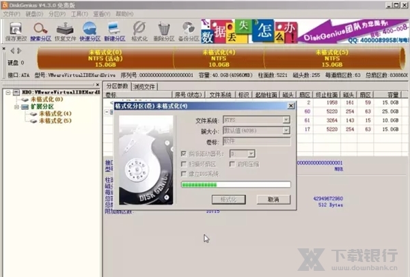Open the drive letter dropdown
This screenshot has height=277, width=410.
[x=251, y=154]
